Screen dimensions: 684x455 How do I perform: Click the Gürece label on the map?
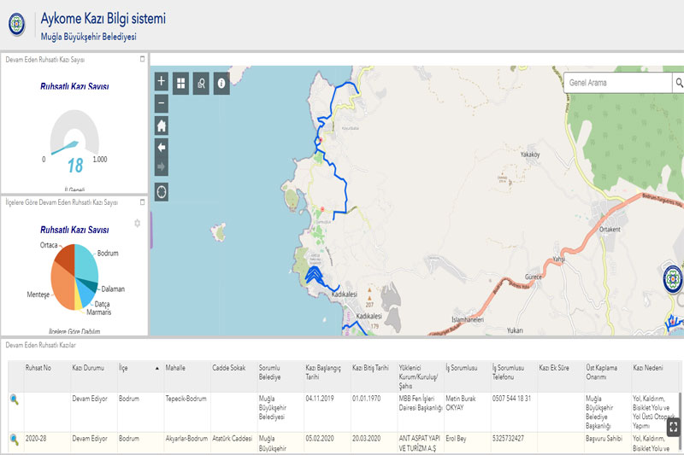(533, 277)
